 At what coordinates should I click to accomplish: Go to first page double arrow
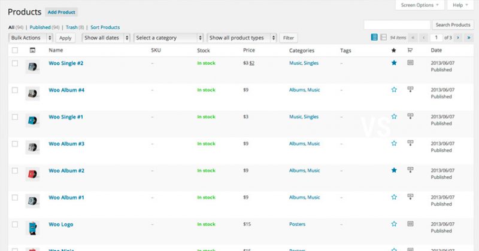(x=413, y=38)
